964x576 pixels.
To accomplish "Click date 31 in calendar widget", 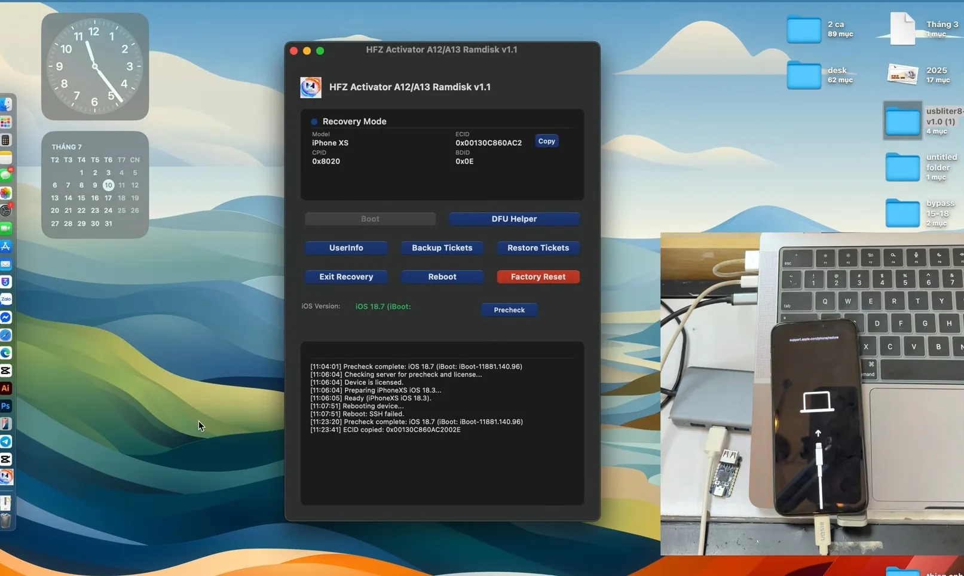I will click(x=108, y=223).
